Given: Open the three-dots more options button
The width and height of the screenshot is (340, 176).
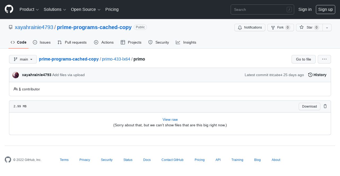Looking at the screenshot, I should (x=324, y=59).
